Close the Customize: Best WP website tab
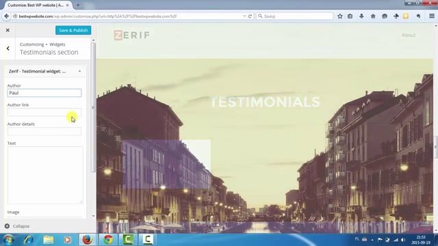The height and width of the screenshot is (246, 438). tap(67, 5)
